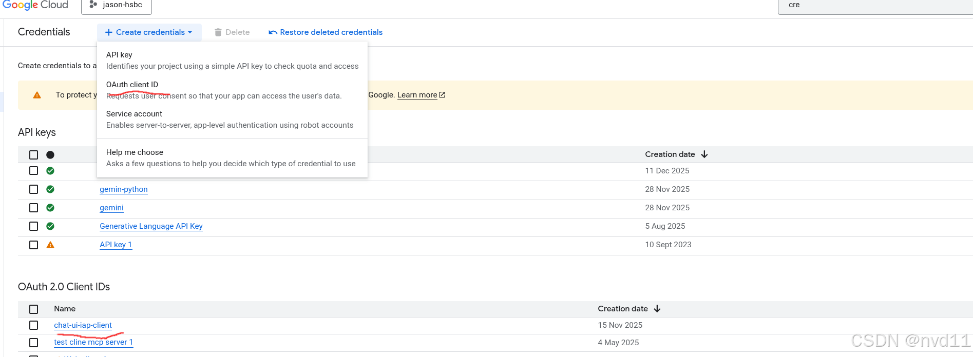Sort OAuth clients by Creation date arrow
Image resolution: width=973 pixels, height=357 pixels.
(x=657, y=309)
